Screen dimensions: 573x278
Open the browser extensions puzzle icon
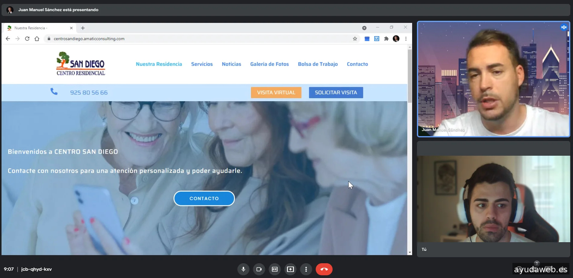pos(386,39)
